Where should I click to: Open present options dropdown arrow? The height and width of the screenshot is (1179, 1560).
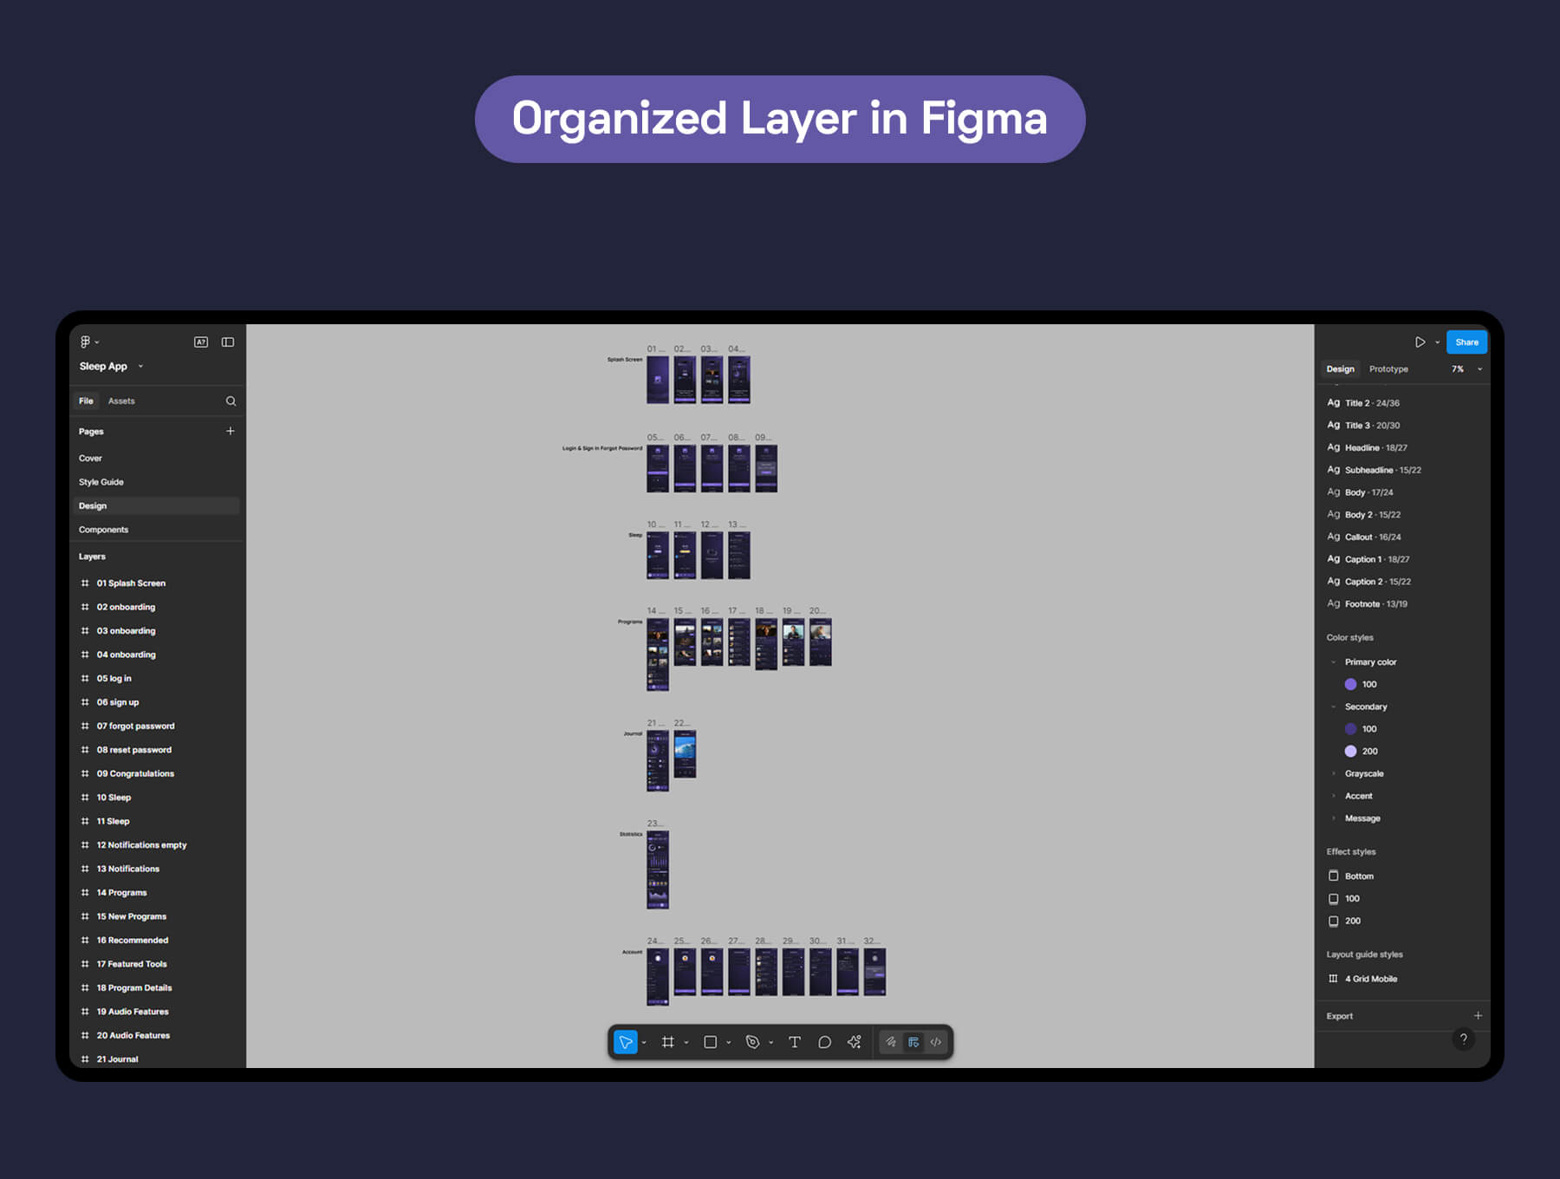coord(1437,342)
